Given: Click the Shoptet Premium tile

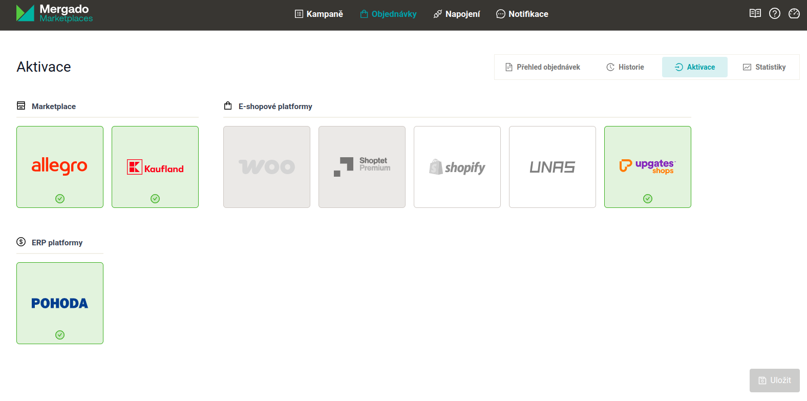Looking at the screenshot, I should (362, 167).
